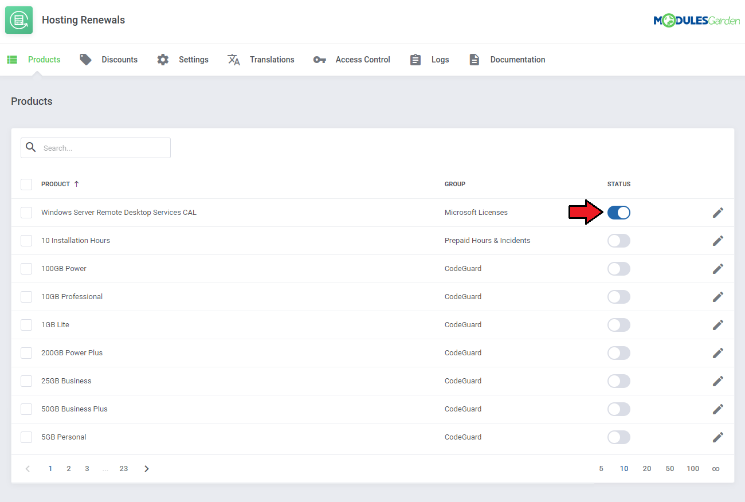Enable status toggle for 50GB Business Plus
This screenshot has width=745, height=502.
click(619, 409)
